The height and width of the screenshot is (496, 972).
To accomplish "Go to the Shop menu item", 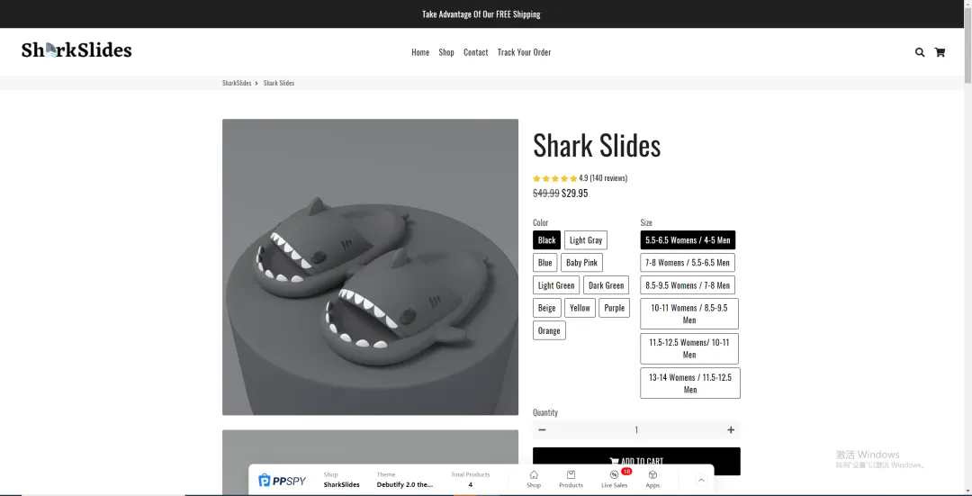I will point(446,52).
